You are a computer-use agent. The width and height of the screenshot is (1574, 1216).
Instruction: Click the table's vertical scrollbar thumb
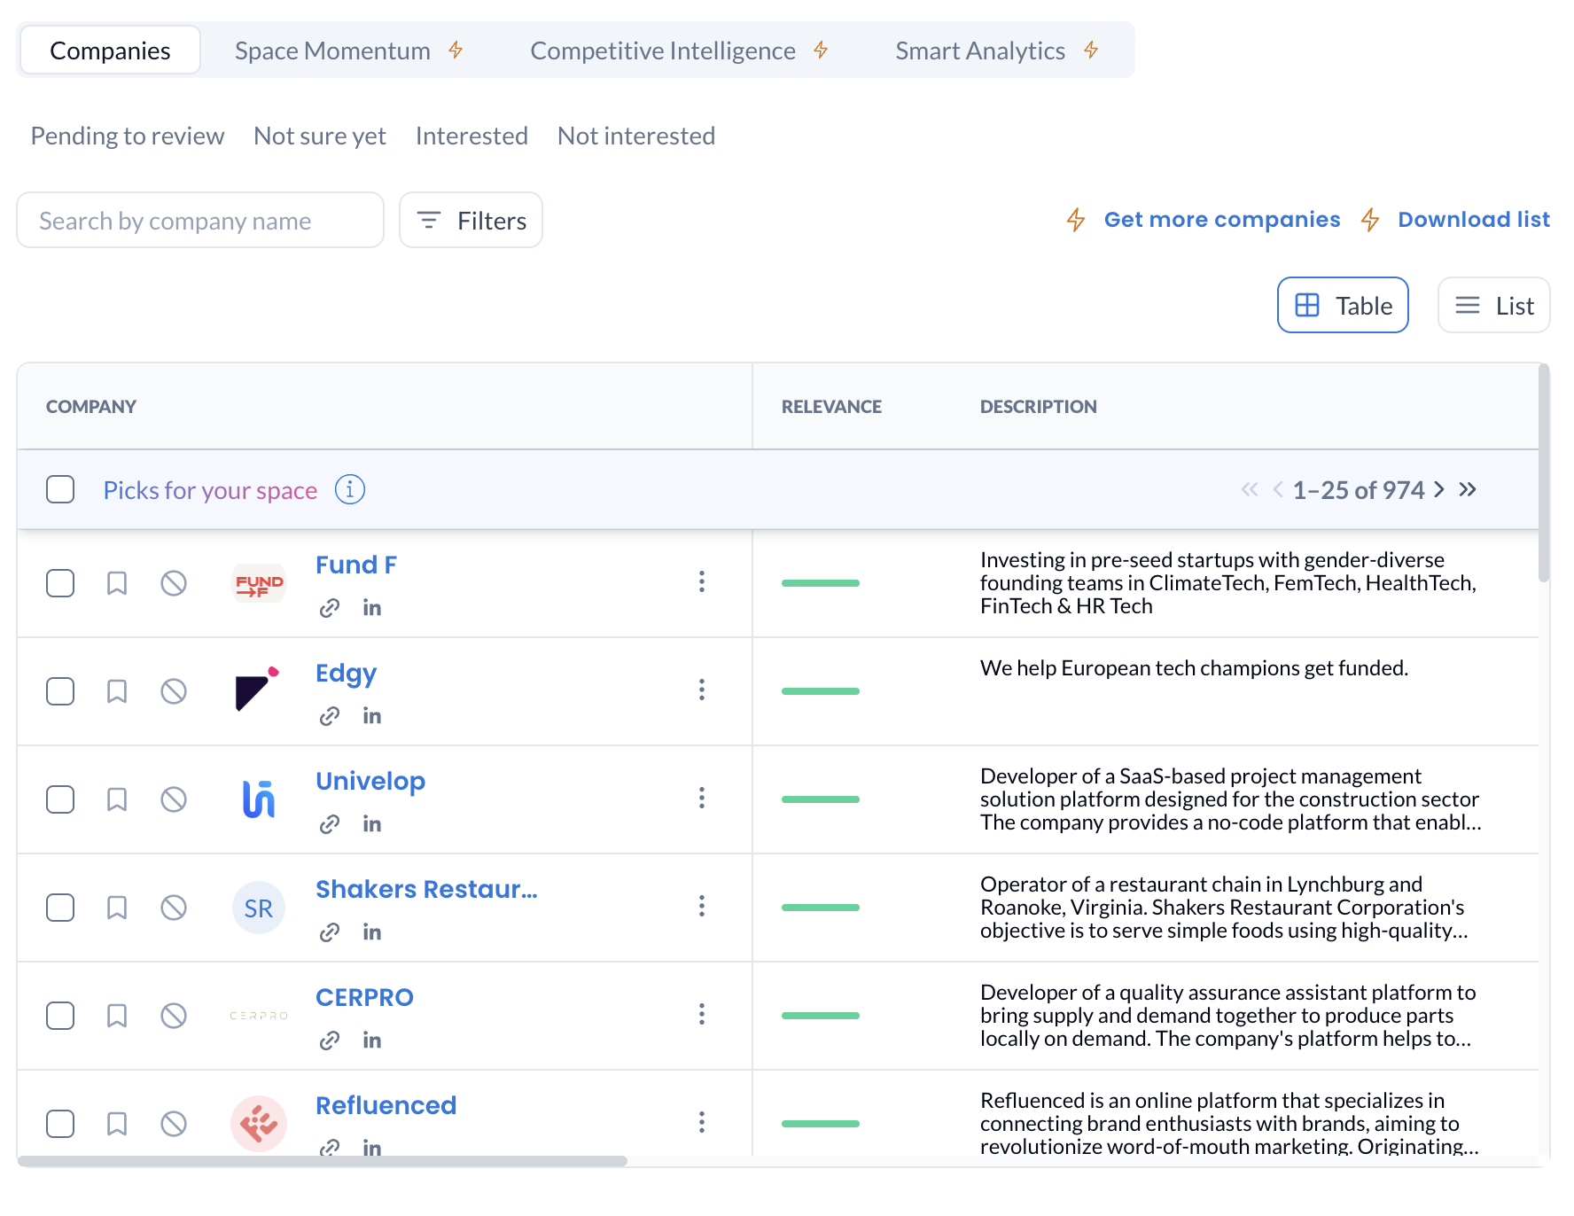pyautogui.click(x=1544, y=472)
